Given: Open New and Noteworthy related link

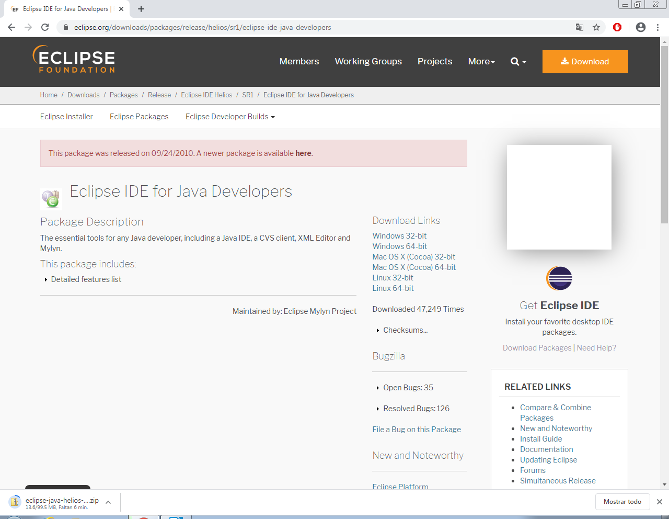Looking at the screenshot, I should (556, 428).
